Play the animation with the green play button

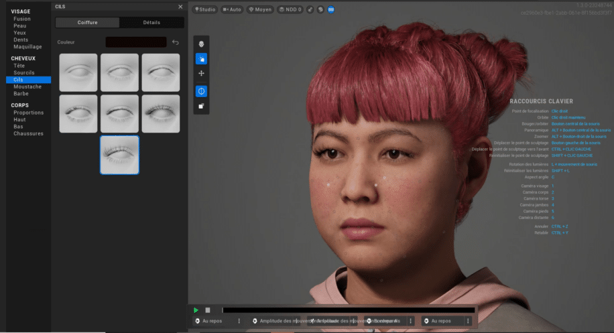coord(196,310)
